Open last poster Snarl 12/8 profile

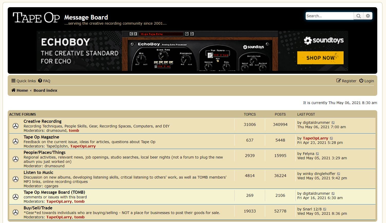coord(312,209)
